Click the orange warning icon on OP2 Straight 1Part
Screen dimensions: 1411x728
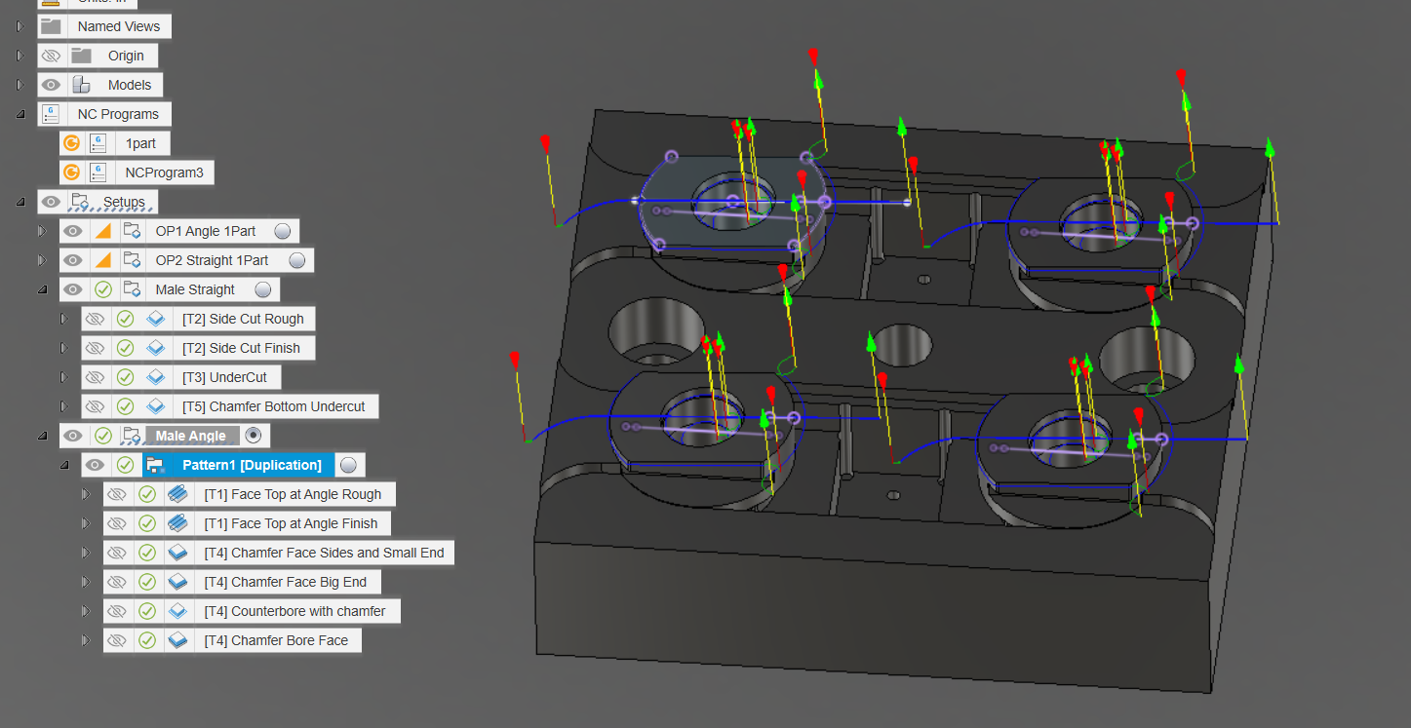(102, 260)
